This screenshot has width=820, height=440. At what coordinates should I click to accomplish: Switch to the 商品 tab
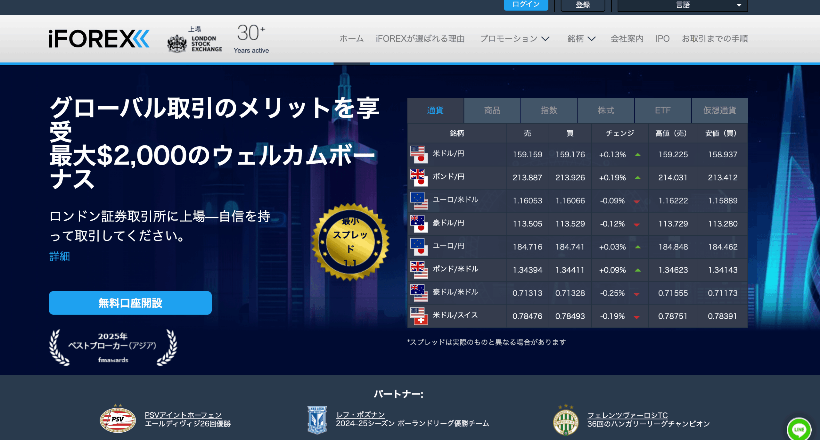click(x=492, y=110)
